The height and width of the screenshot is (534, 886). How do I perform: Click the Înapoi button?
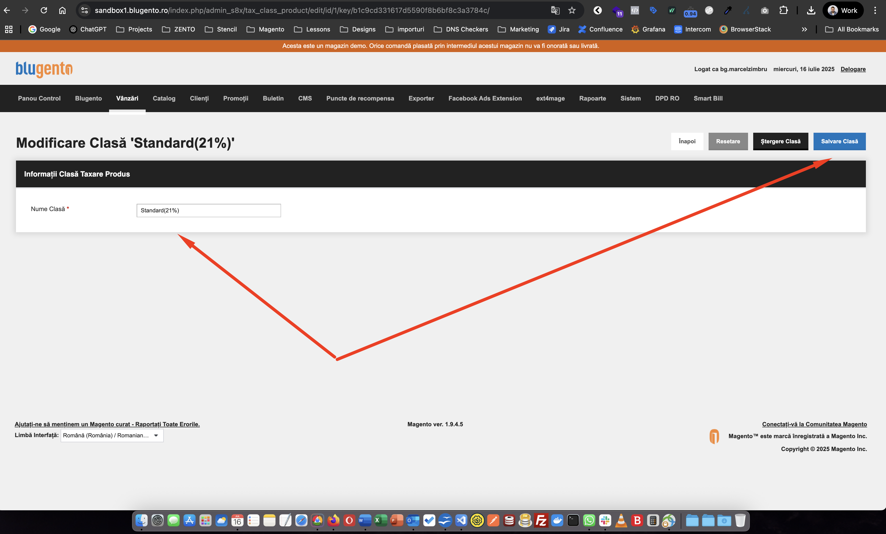(687, 141)
